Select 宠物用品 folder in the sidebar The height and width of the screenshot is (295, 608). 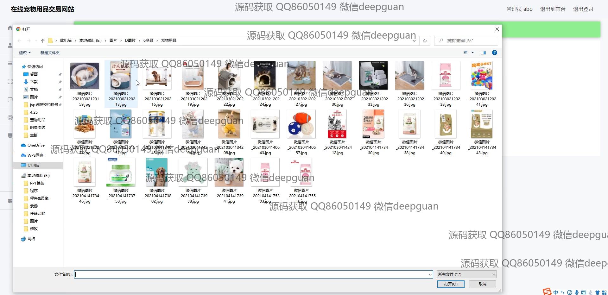[x=37, y=120]
